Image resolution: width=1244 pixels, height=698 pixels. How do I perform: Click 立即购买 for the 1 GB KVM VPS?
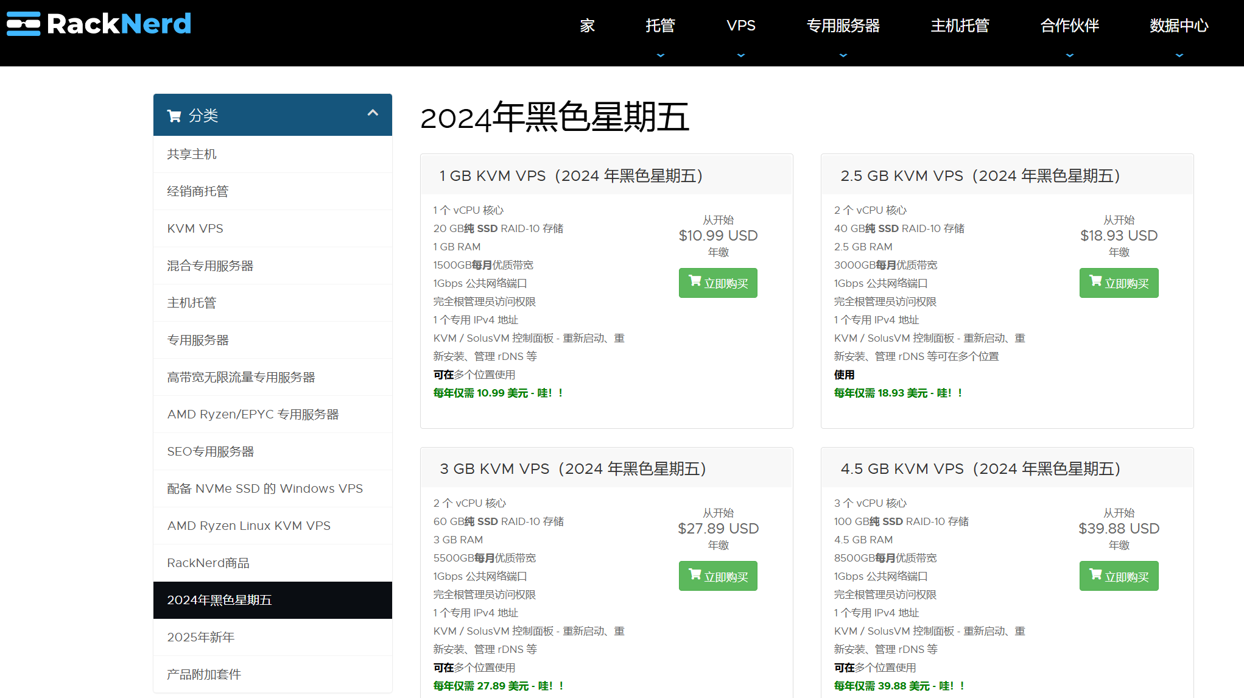[718, 283]
